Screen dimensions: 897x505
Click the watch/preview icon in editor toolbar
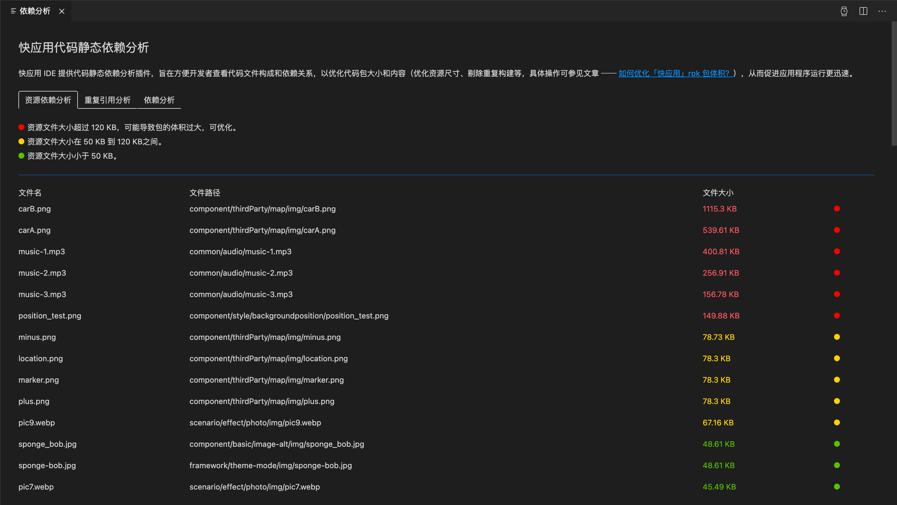coord(844,11)
